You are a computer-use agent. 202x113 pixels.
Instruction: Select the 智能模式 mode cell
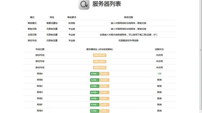click(32, 23)
